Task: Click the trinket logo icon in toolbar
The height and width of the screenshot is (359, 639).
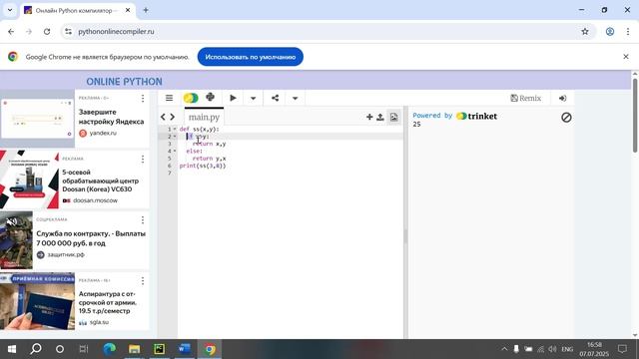Action: pos(191,98)
